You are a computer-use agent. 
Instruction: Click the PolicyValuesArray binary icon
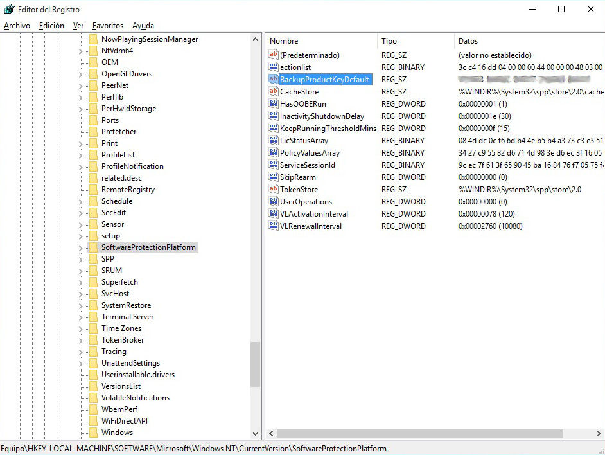[x=274, y=152]
